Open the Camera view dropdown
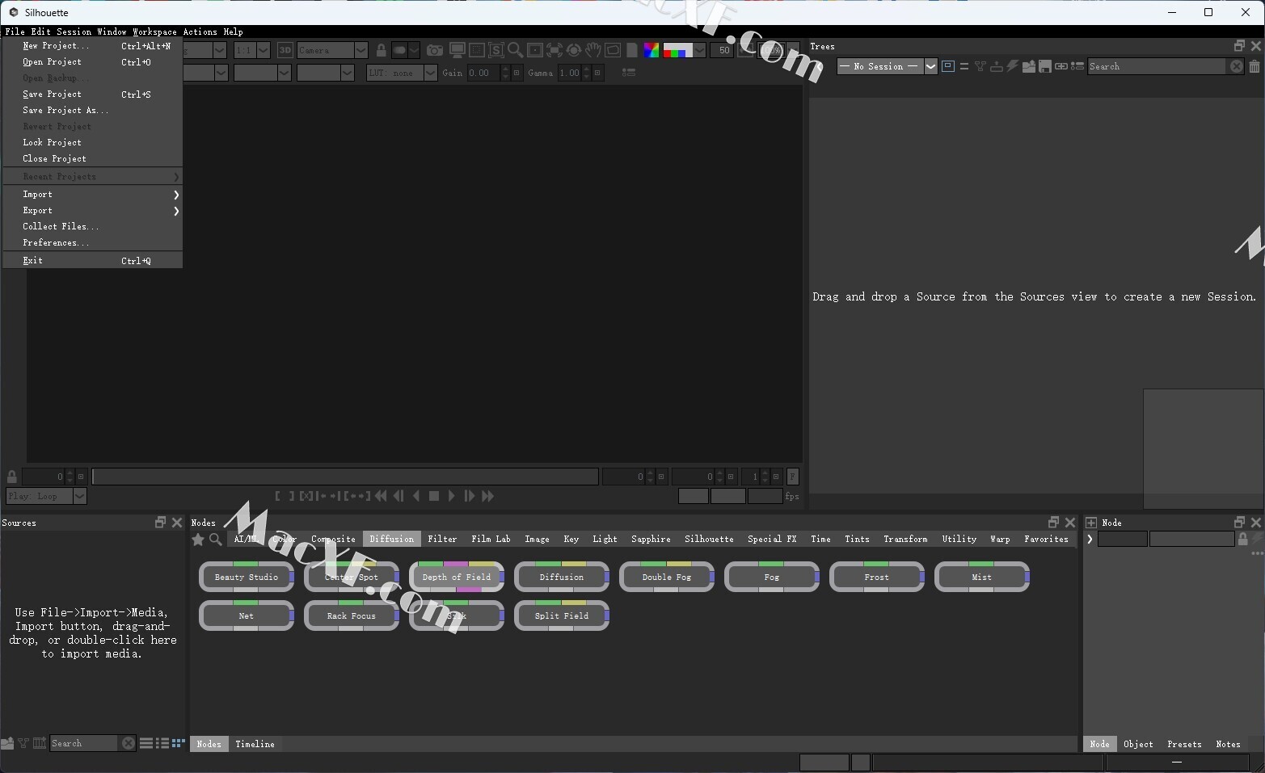Screen dimensions: 1265x773 (x=332, y=50)
